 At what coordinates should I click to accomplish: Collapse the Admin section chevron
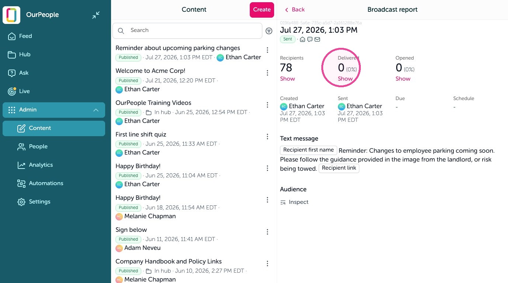click(x=96, y=110)
